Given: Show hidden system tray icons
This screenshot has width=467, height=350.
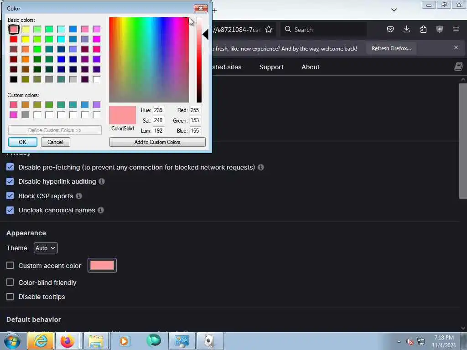Looking at the screenshot, I should pos(399,341).
